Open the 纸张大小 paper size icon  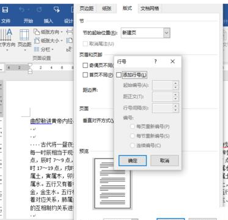tap(37, 40)
